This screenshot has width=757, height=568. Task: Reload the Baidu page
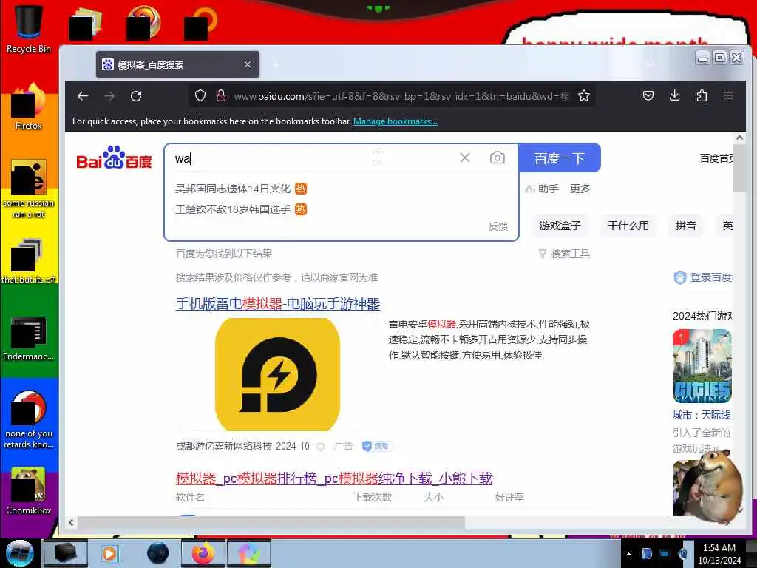[x=136, y=96]
